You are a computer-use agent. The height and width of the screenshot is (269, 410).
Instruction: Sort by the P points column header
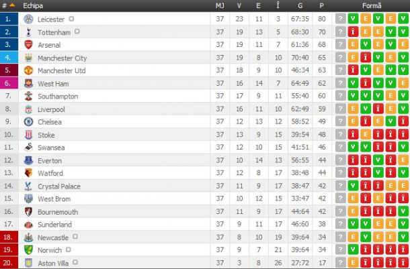coord(321,5)
